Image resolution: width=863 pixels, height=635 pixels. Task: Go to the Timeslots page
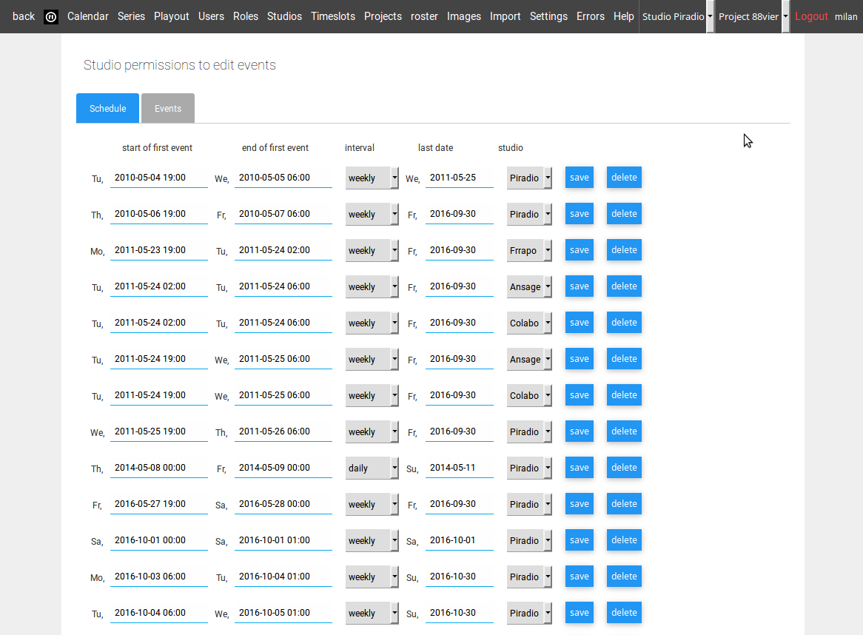pos(332,16)
